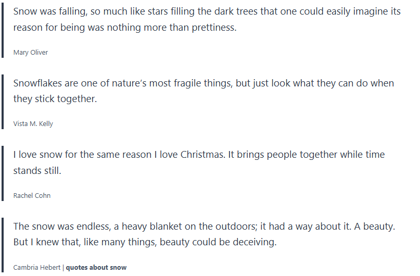Click the line "they stick together."
Screen dimensions: 420x276
pos(55,99)
